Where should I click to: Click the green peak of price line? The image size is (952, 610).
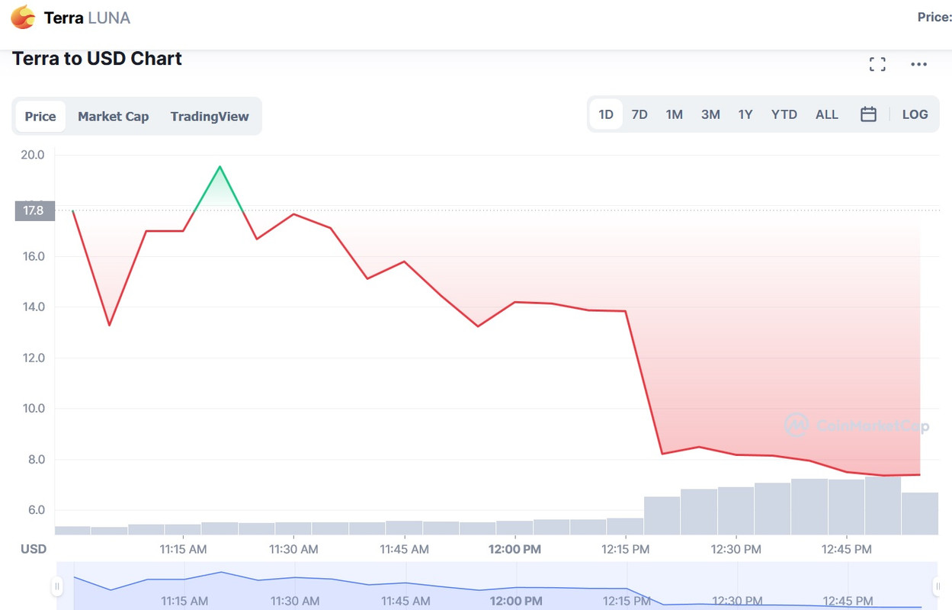220,167
